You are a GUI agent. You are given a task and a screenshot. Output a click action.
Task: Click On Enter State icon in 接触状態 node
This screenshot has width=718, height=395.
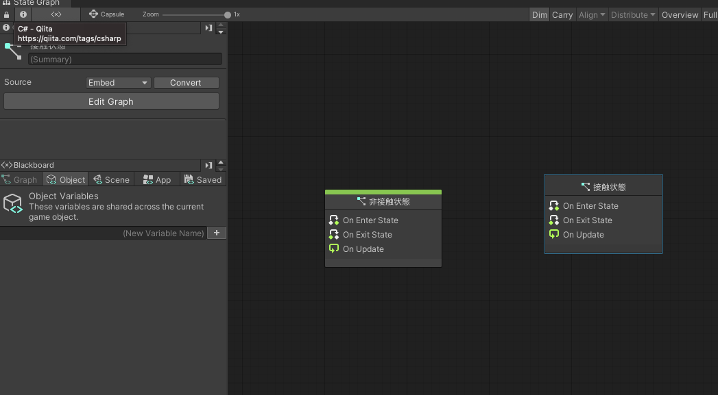pos(554,206)
